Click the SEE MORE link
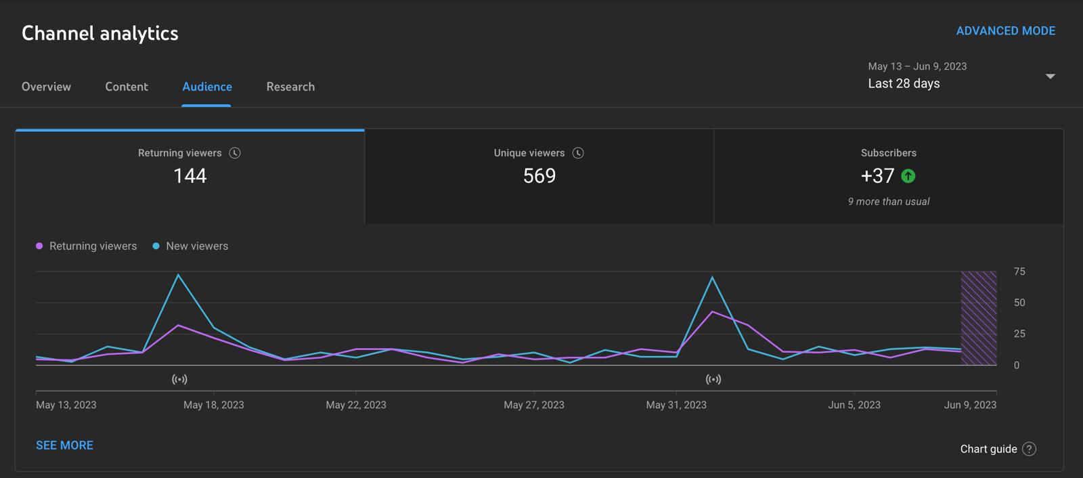 [64, 446]
